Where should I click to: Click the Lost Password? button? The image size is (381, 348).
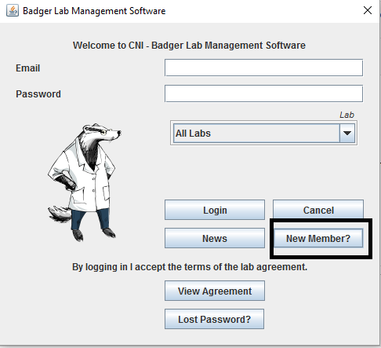click(x=214, y=319)
